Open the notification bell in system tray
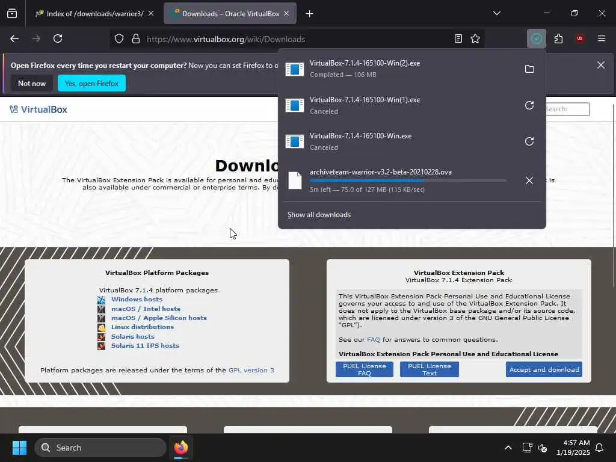 pyautogui.click(x=600, y=448)
